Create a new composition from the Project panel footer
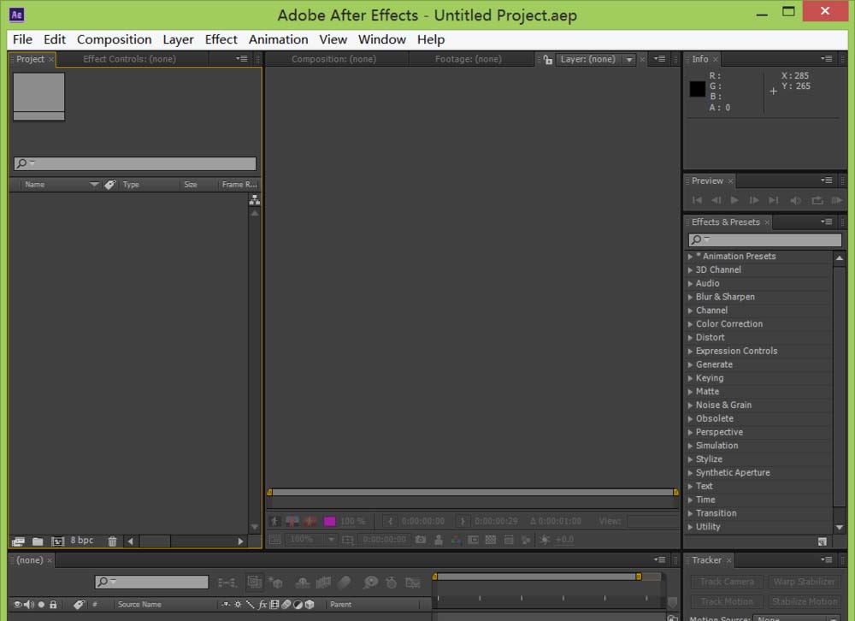Image resolution: width=855 pixels, height=621 pixels. pos(57,541)
